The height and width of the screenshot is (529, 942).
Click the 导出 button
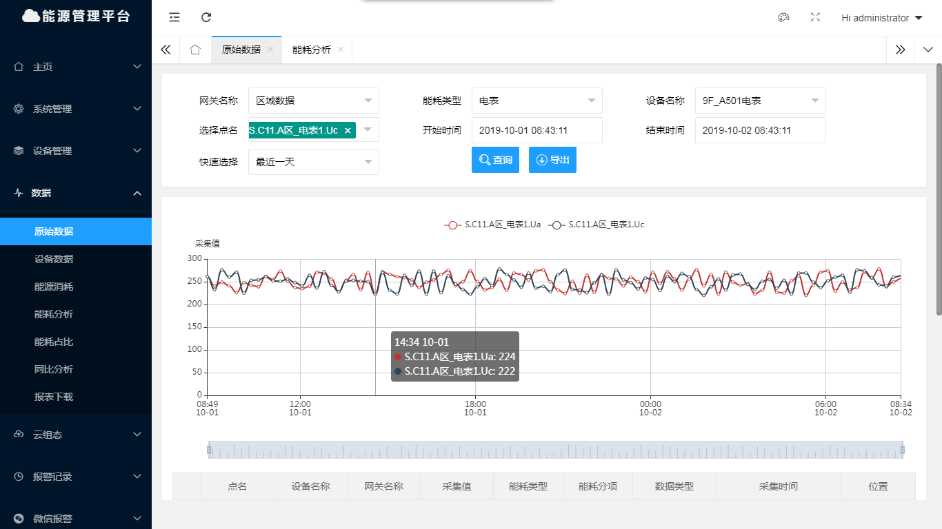(552, 160)
